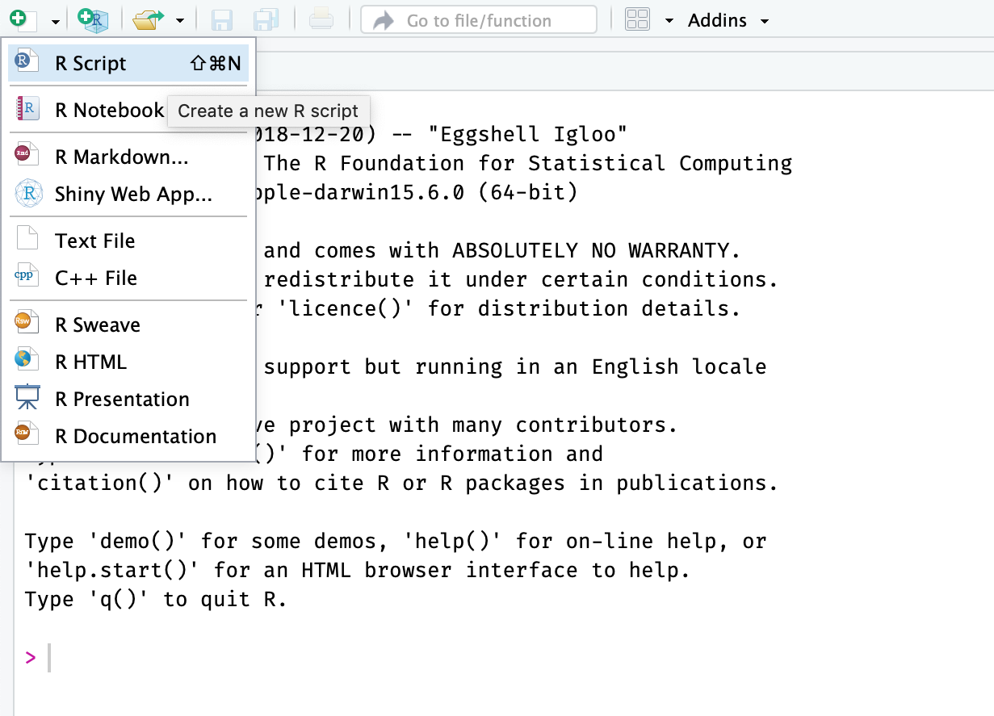Expand recent files dropdown beside folder icon
Image resolution: width=994 pixels, height=716 pixels.
click(180, 21)
